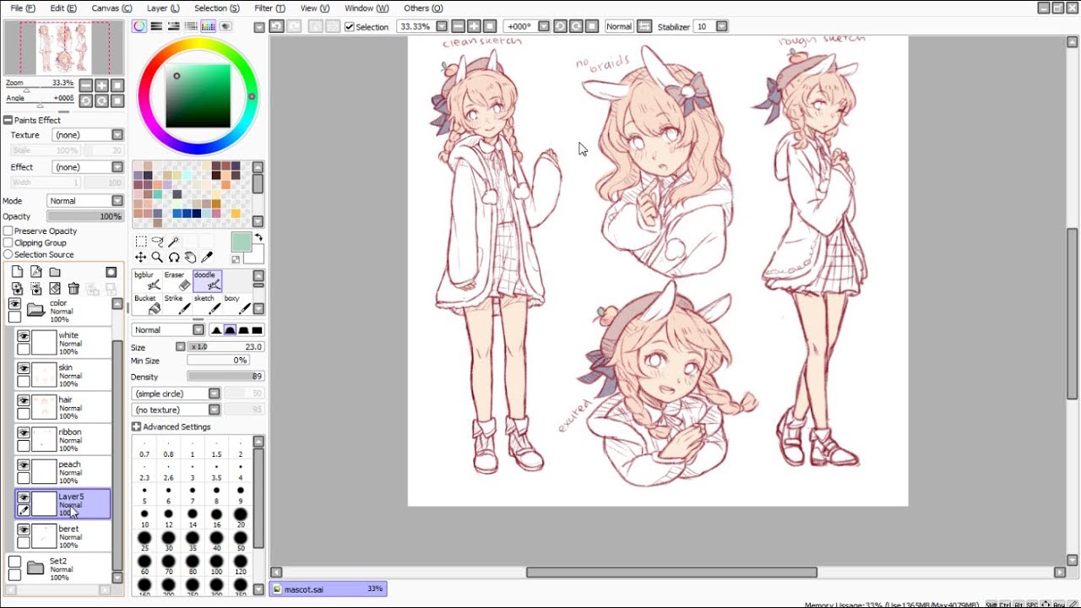The image size is (1081, 608).
Task: Open the brush blending mode Normal dropdown
Action: (168, 330)
